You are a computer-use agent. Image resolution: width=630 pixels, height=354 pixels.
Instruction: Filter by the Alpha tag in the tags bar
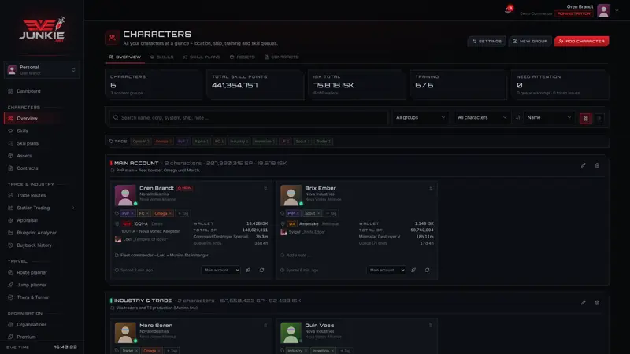click(202, 142)
